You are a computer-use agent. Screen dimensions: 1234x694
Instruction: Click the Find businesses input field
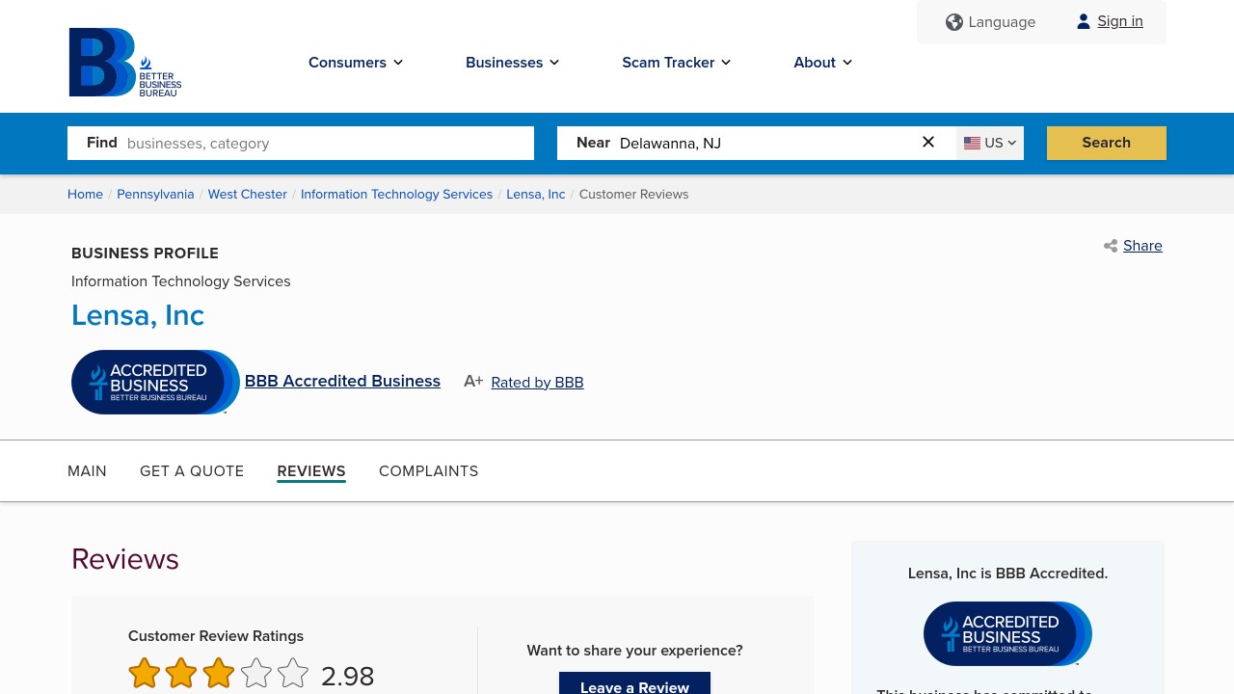(301, 143)
